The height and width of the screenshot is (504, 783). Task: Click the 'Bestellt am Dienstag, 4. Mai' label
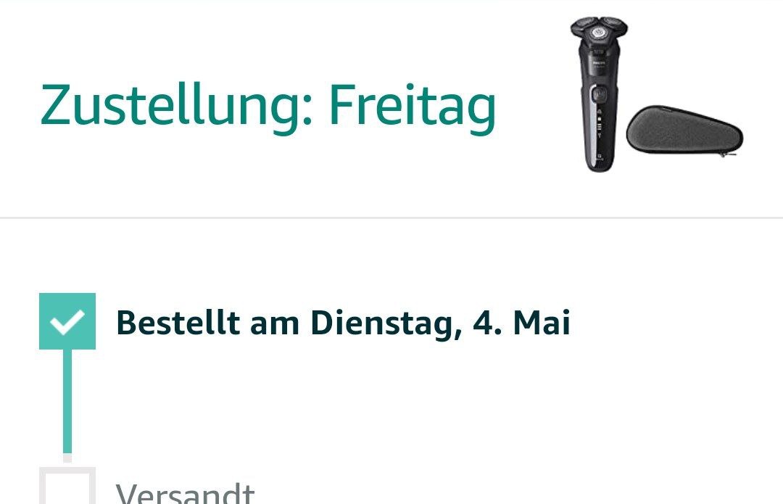[343, 323]
